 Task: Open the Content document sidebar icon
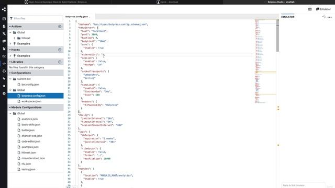click(x=4, y=26)
